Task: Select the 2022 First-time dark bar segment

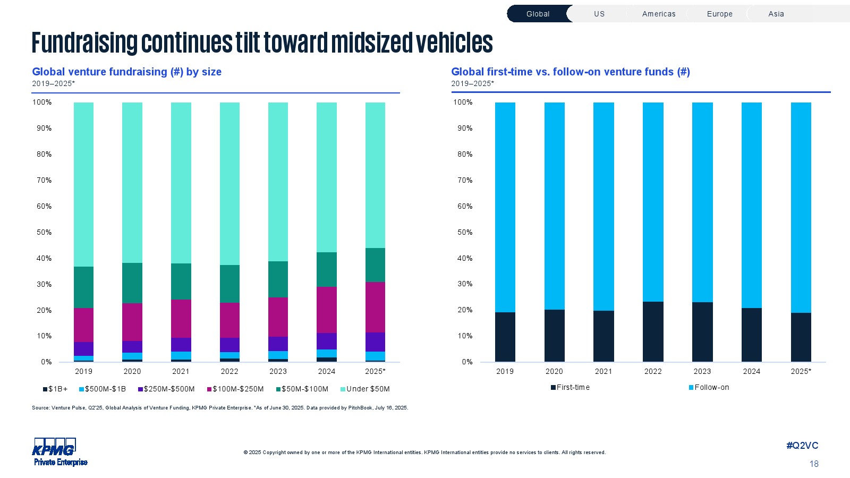Action: pyautogui.click(x=653, y=332)
